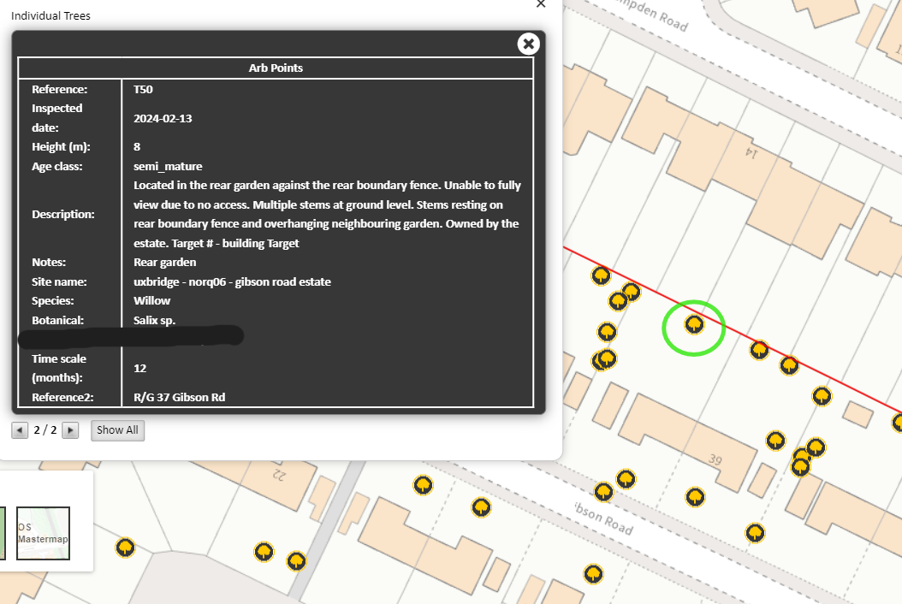This screenshot has height=604, width=902.
Task: Advance to the next feature record
Action: [x=71, y=430]
